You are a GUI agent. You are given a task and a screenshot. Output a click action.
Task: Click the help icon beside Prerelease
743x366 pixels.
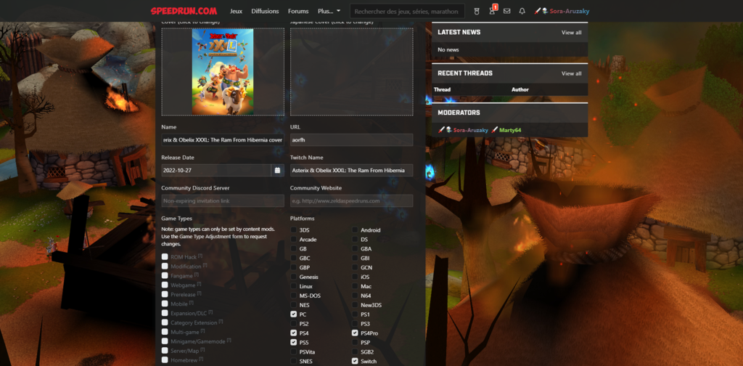[x=200, y=293]
